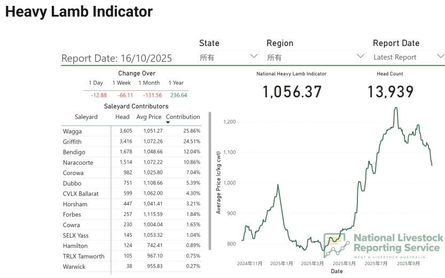Click the Average Price y-axis title
The width and height of the screenshot is (445, 278).
(x=218, y=183)
